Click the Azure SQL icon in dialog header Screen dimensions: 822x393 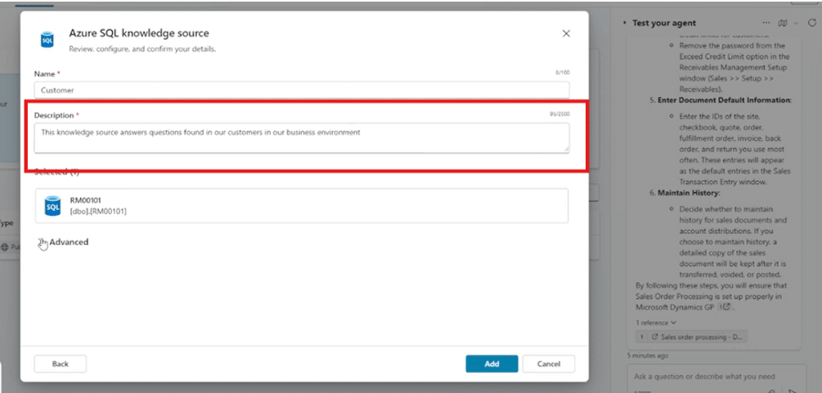47,39
